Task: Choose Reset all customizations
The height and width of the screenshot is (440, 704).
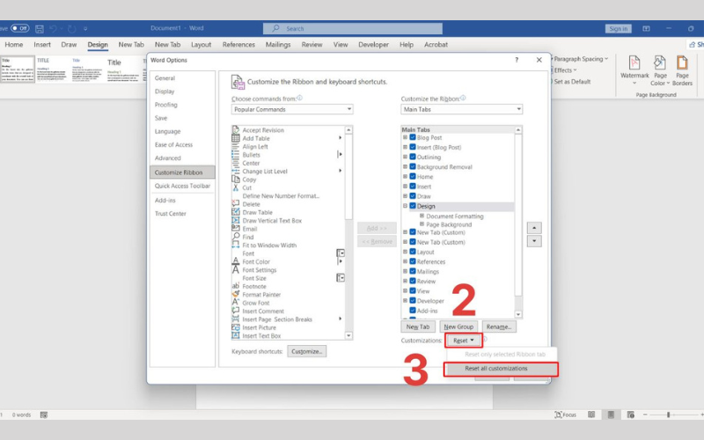Action: pyautogui.click(x=500, y=369)
